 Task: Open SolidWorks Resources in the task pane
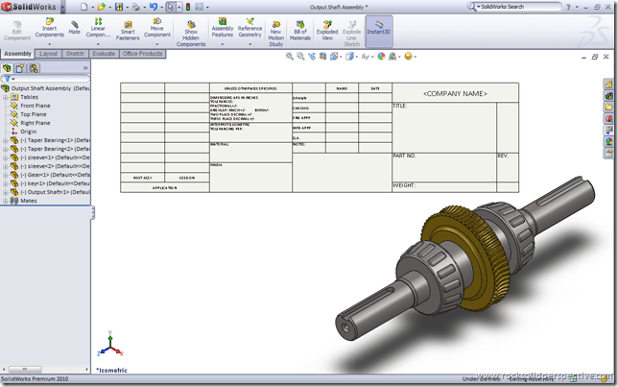(609, 85)
